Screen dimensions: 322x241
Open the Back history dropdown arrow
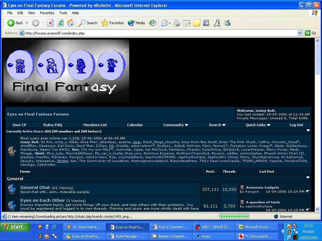pos(27,23)
